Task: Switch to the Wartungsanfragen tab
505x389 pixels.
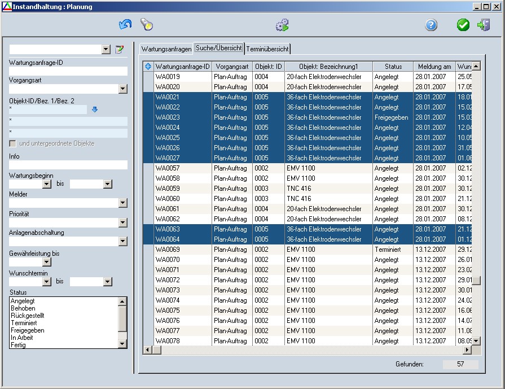Action: tap(166, 49)
